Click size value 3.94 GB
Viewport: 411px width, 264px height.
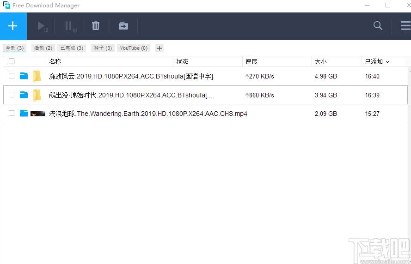click(x=326, y=95)
